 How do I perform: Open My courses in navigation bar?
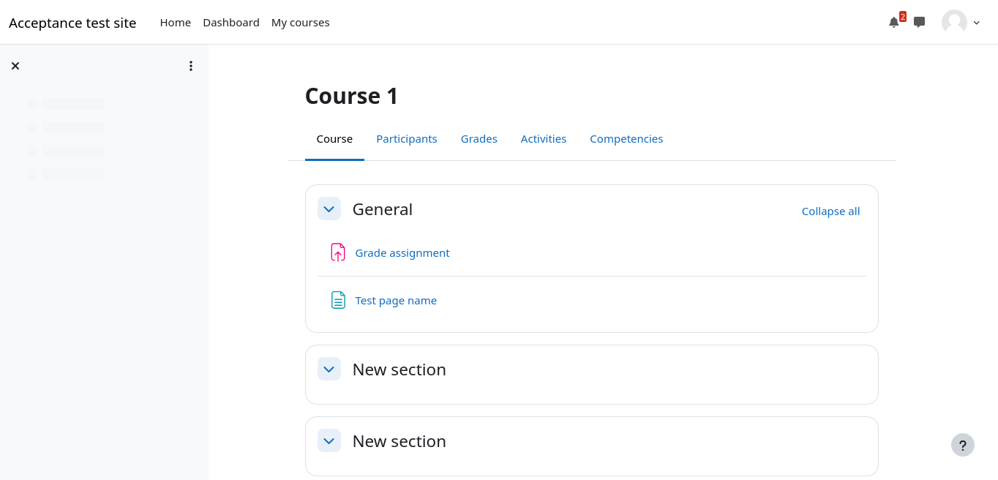click(300, 23)
